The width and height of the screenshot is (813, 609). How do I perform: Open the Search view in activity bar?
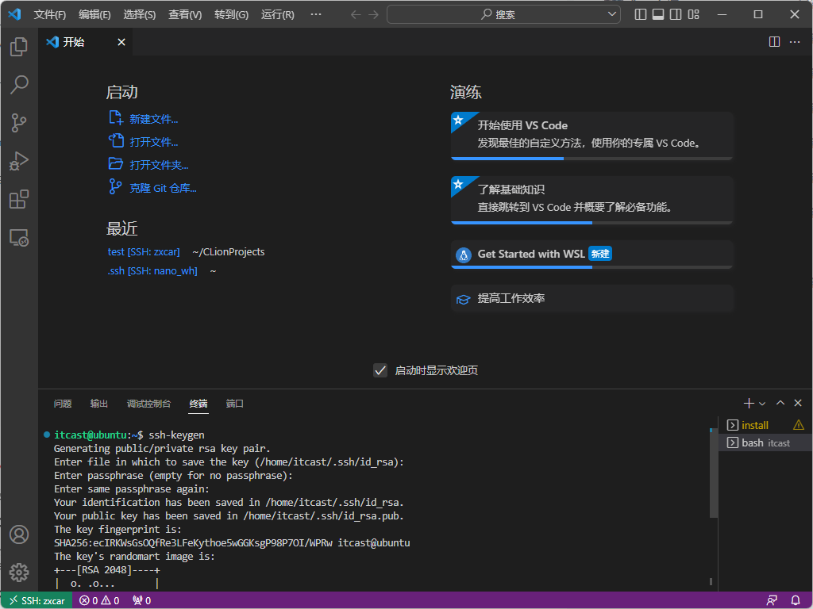pos(19,84)
